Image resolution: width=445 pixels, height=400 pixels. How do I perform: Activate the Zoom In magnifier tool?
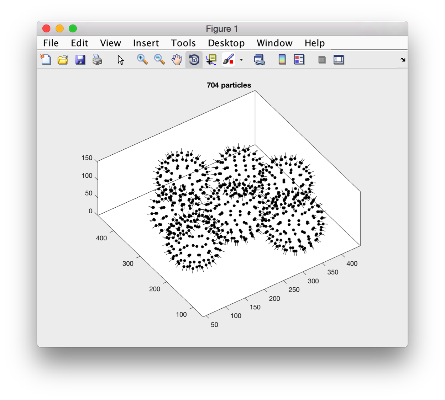(142, 59)
